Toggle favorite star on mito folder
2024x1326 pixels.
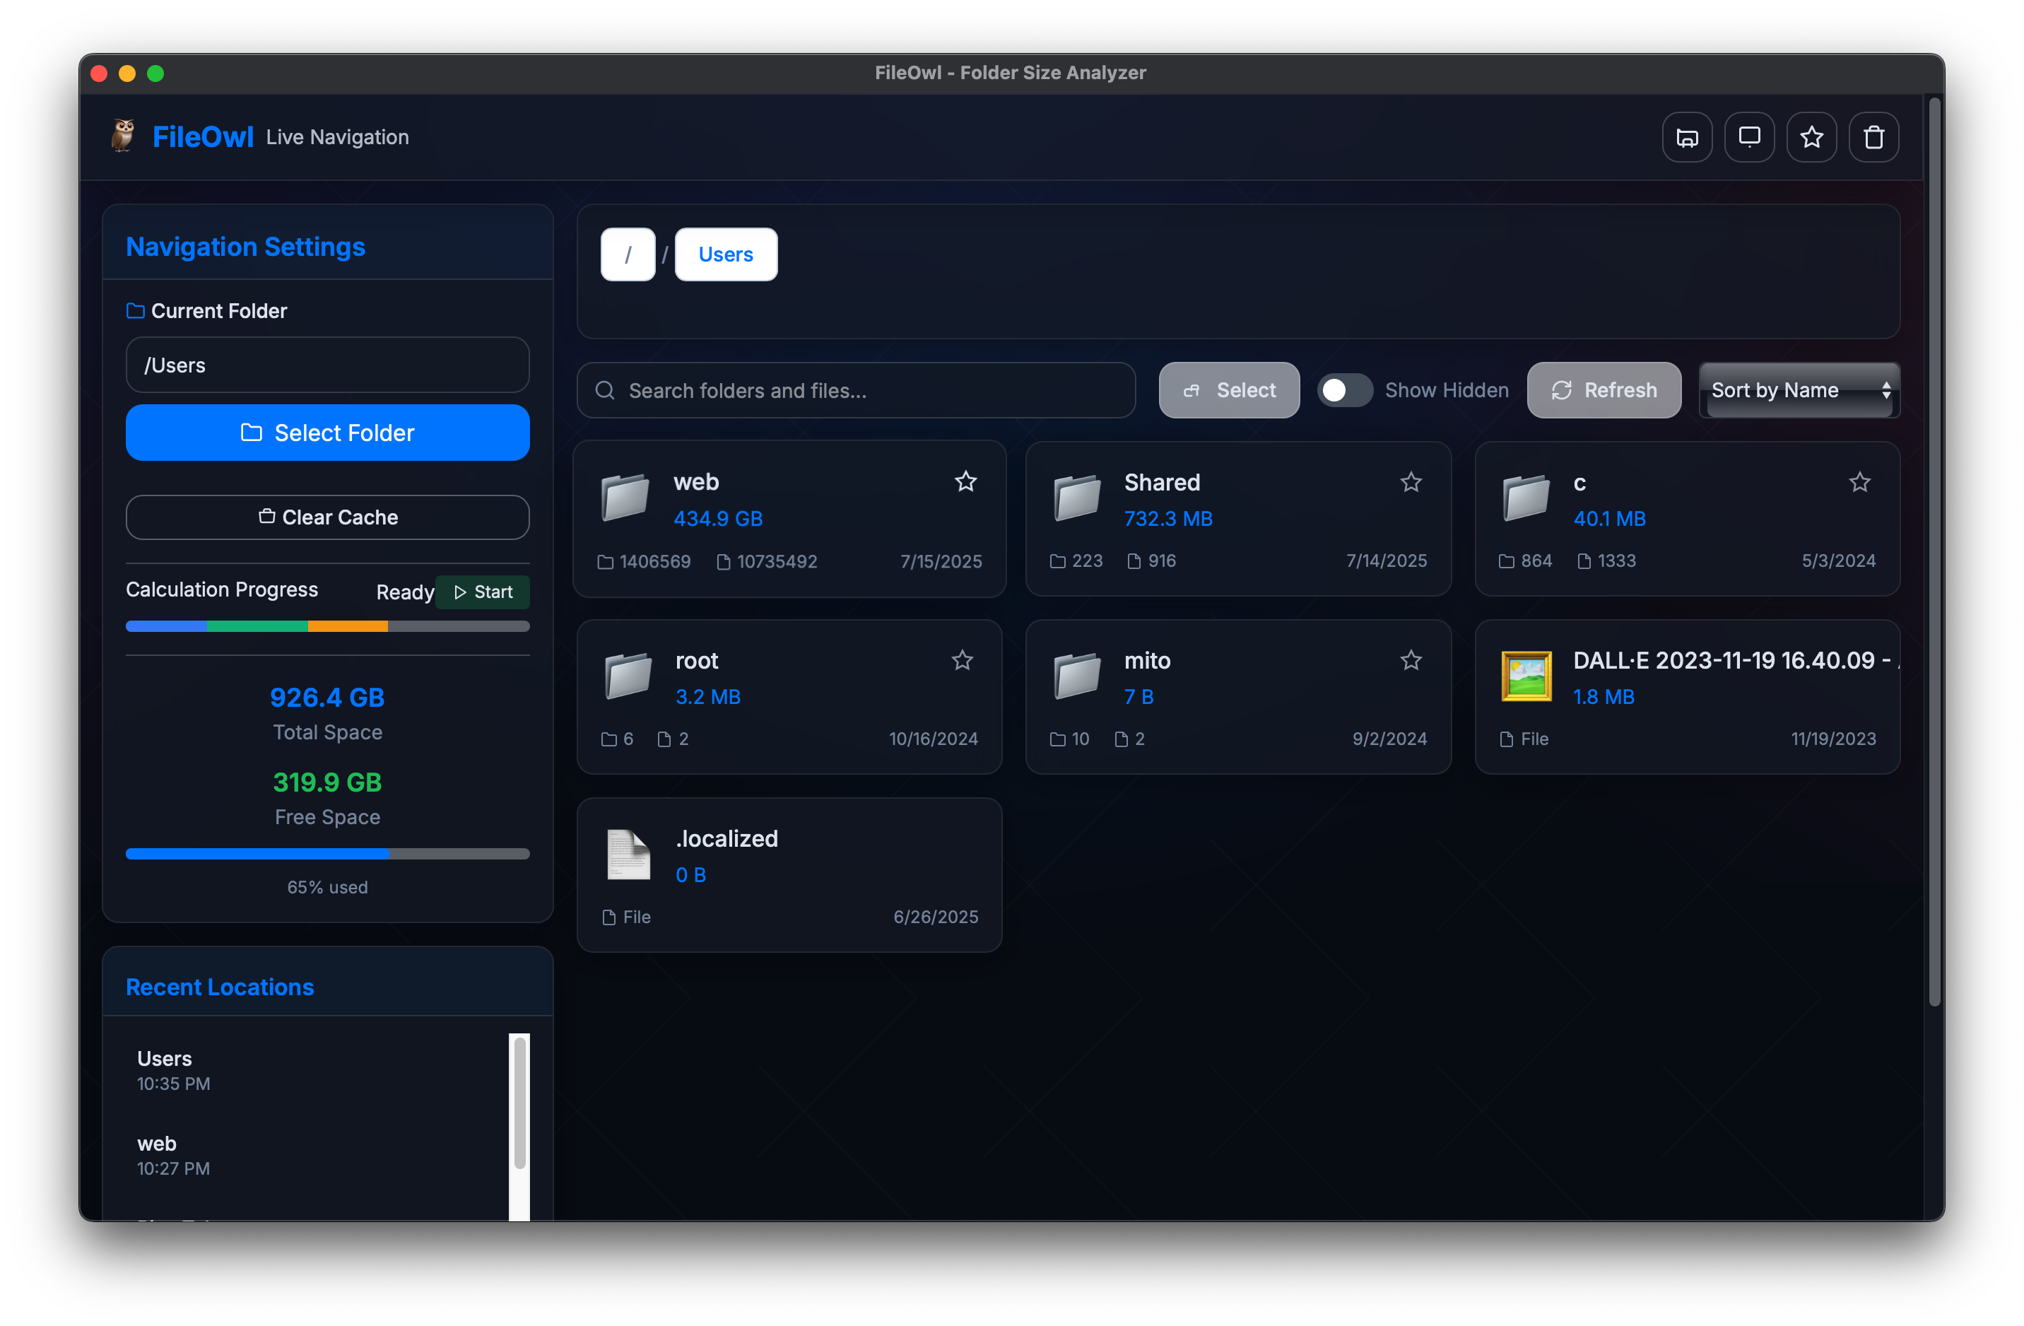pos(1411,660)
